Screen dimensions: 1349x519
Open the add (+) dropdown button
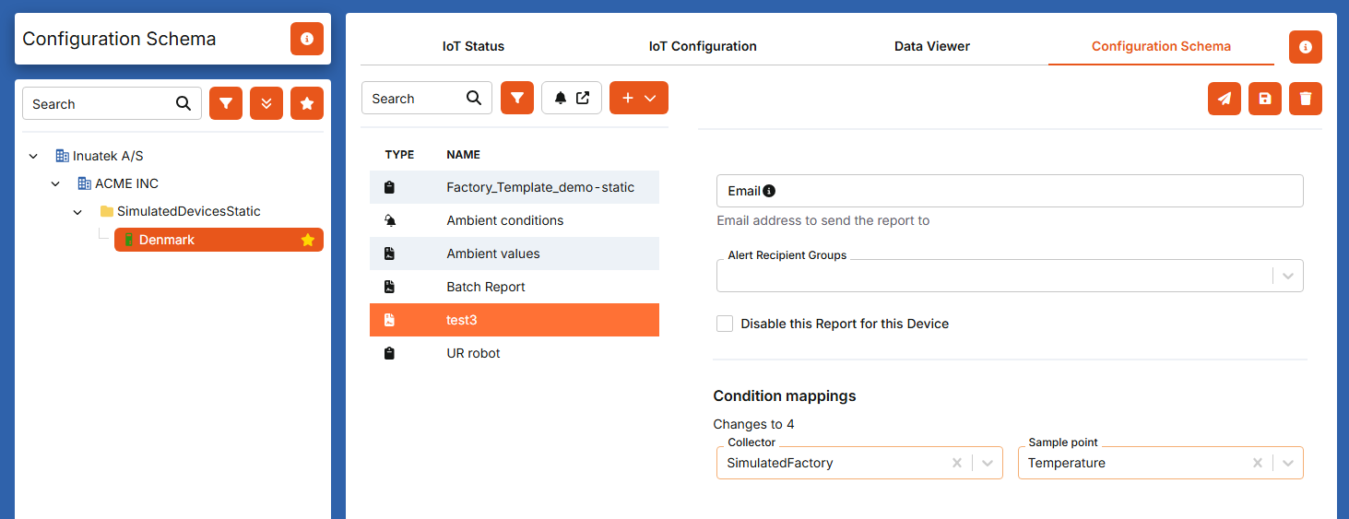click(639, 98)
